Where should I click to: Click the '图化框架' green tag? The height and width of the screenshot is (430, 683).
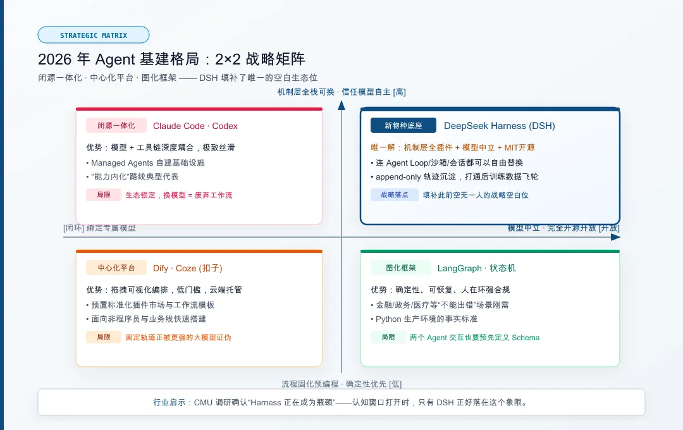point(401,267)
